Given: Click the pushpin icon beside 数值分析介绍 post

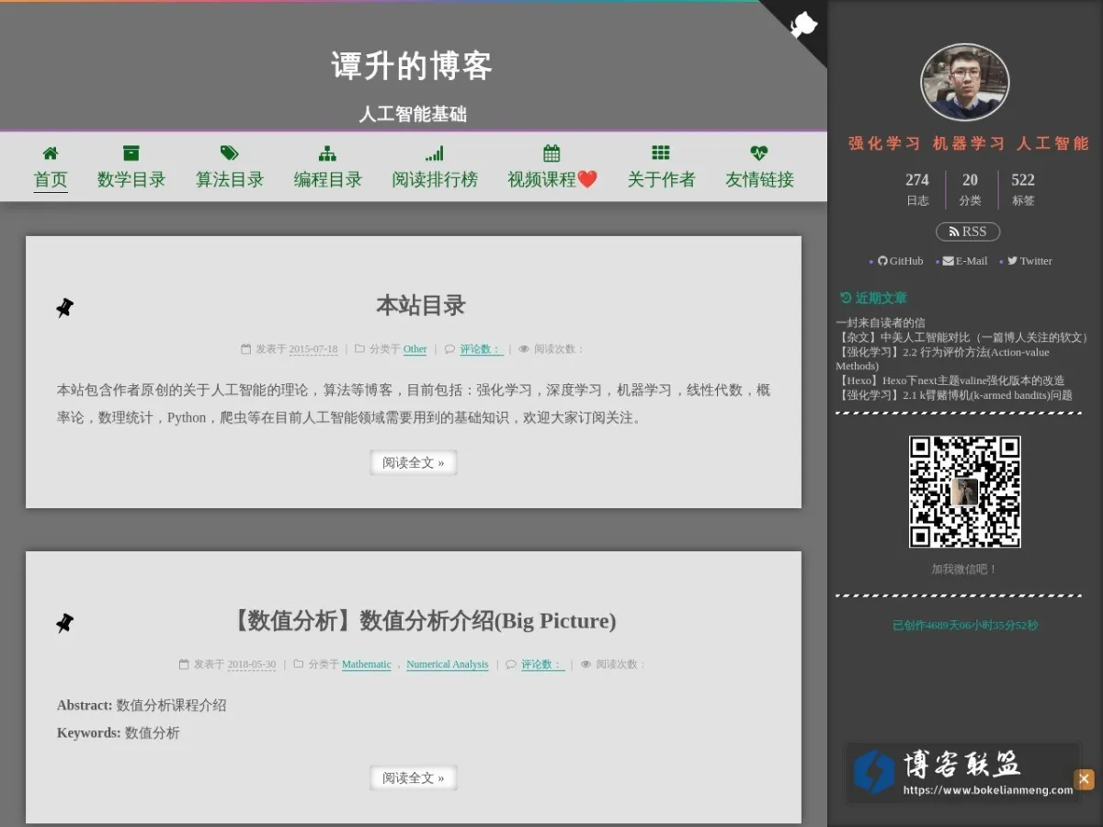Looking at the screenshot, I should tap(64, 623).
